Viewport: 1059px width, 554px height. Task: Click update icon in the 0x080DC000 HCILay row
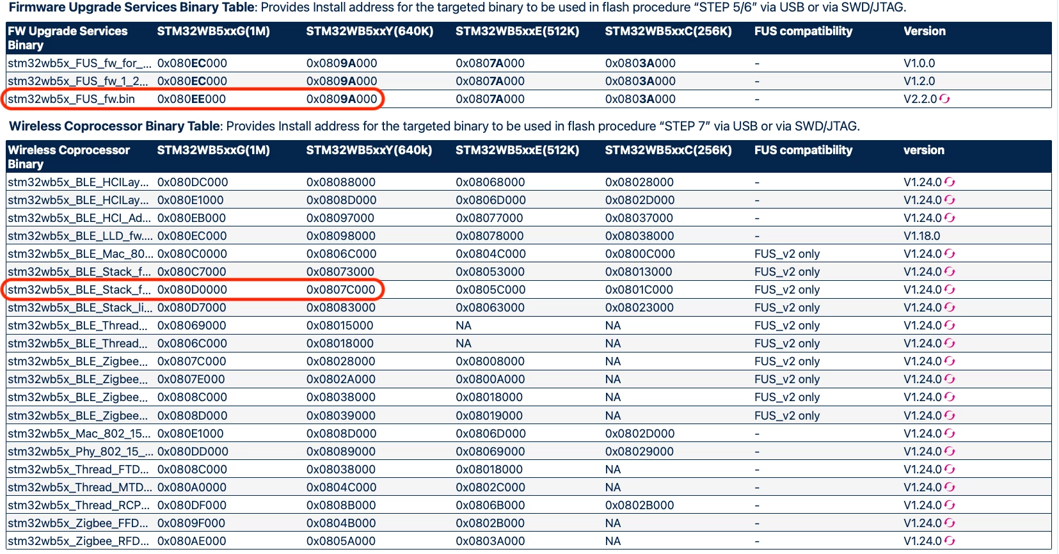click(950, 182)
